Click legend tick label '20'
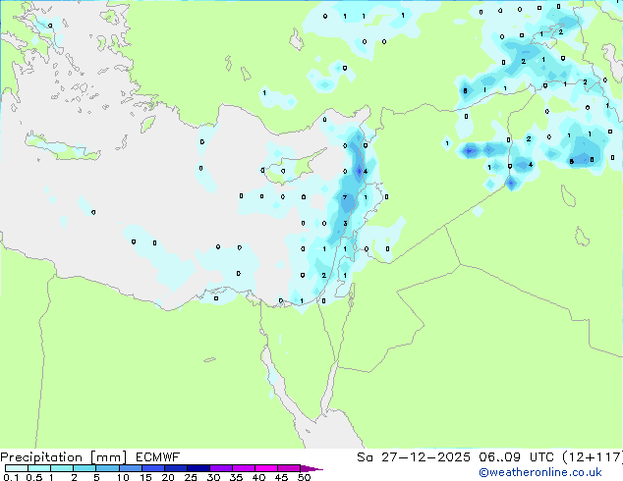 coord(168,477)
